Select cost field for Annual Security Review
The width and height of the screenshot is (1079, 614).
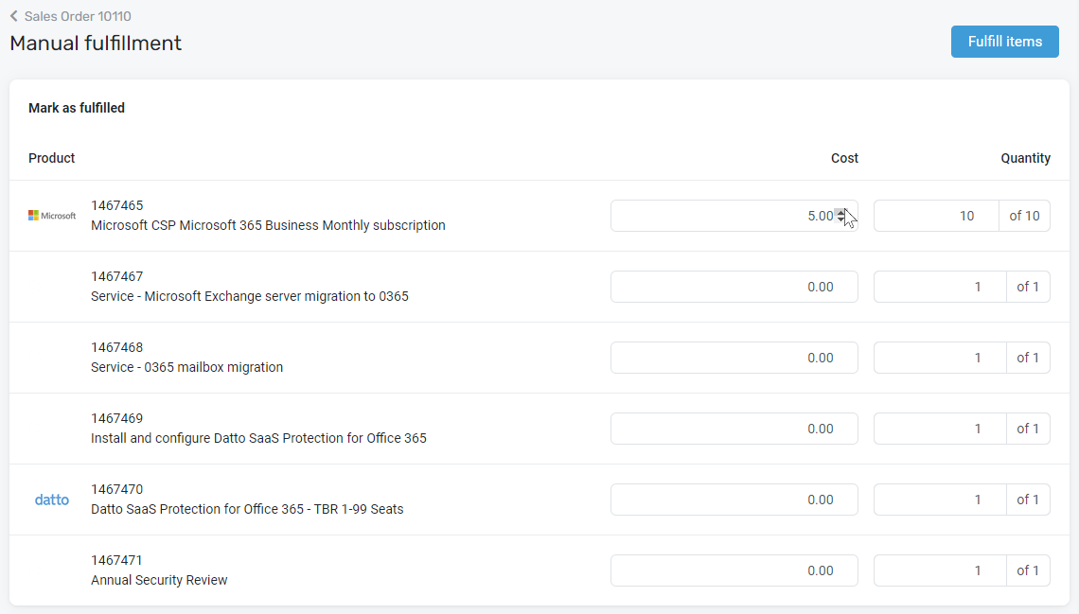click(734, 570)
